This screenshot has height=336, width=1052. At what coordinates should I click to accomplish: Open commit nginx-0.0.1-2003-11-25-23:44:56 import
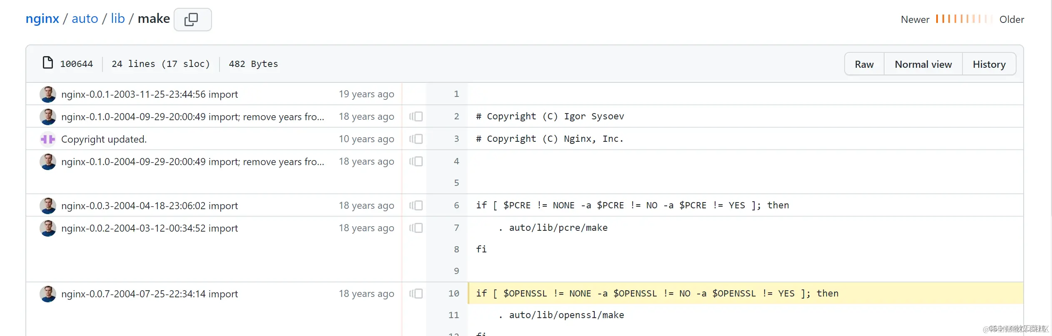click(150, 94)
